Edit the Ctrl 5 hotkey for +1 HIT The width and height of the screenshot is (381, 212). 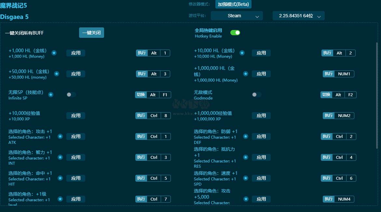click(x=153, y=178)
